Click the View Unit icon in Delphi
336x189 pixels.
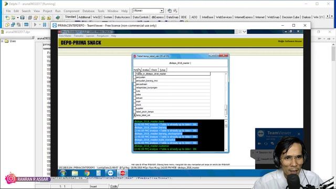pos(7,25)
